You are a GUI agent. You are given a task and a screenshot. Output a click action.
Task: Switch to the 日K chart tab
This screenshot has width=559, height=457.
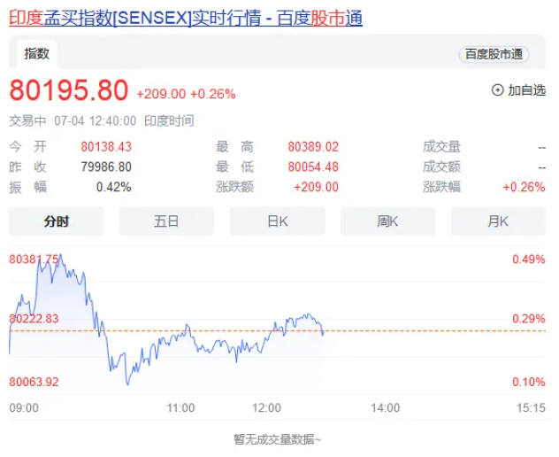pyautogui.click(x=278, y=221)
